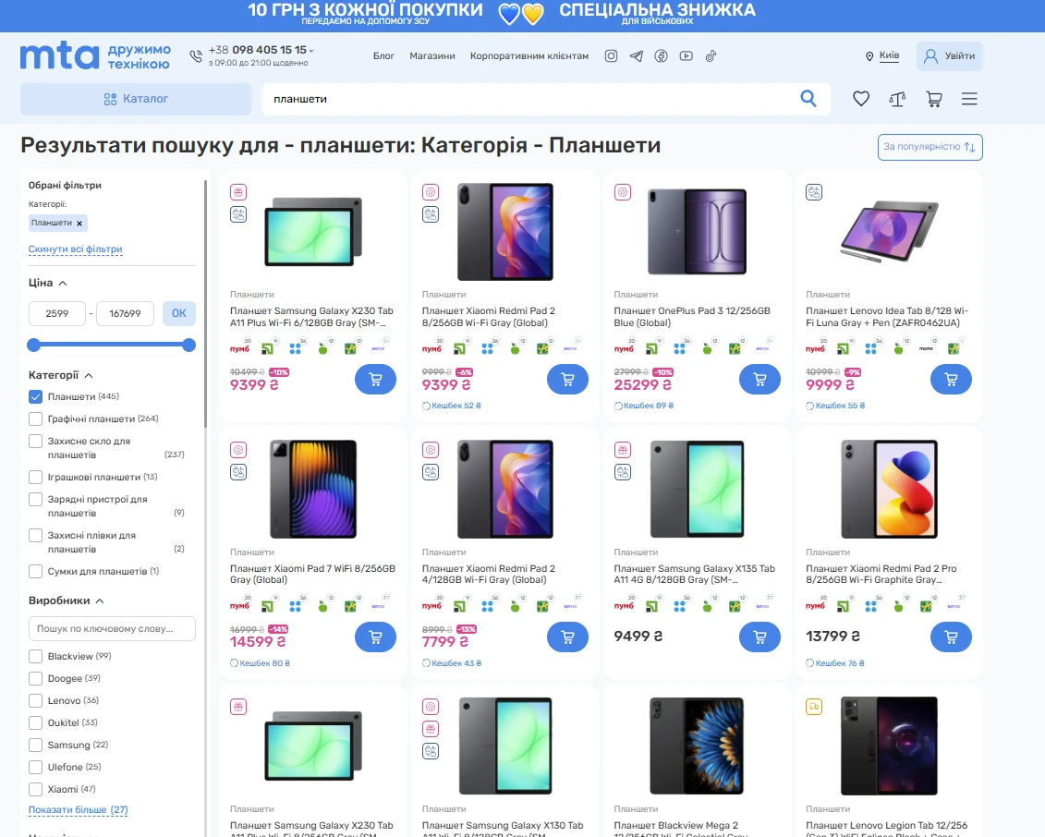1045x837 pixels.
Task: Change city from Київ
Action: point(889,55)
